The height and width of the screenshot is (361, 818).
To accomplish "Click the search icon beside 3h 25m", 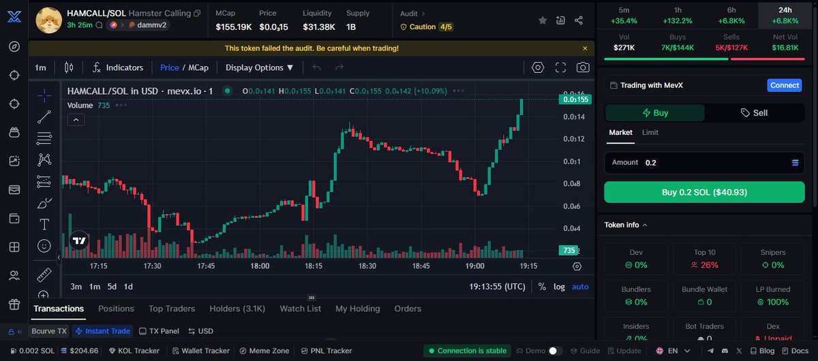I will [100, 25].
